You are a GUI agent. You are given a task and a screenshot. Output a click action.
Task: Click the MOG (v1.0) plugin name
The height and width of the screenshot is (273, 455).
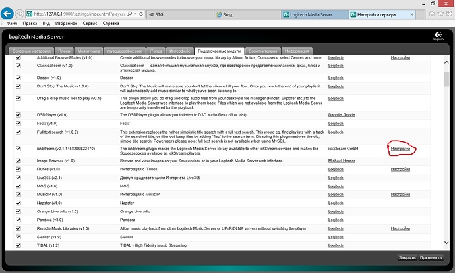tap(47, 186)
